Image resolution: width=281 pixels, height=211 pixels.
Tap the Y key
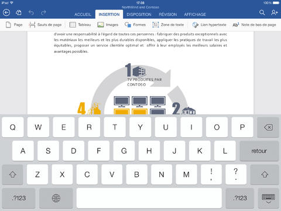coord(140,127)
